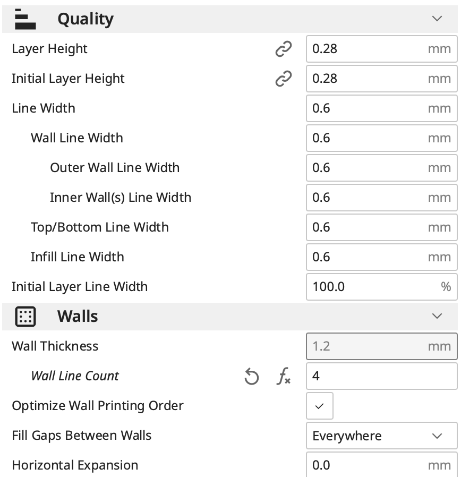The height and width of the screenshot is (477, 461).
Task: Click the Quality section layers icon
Action: [25, 19]
